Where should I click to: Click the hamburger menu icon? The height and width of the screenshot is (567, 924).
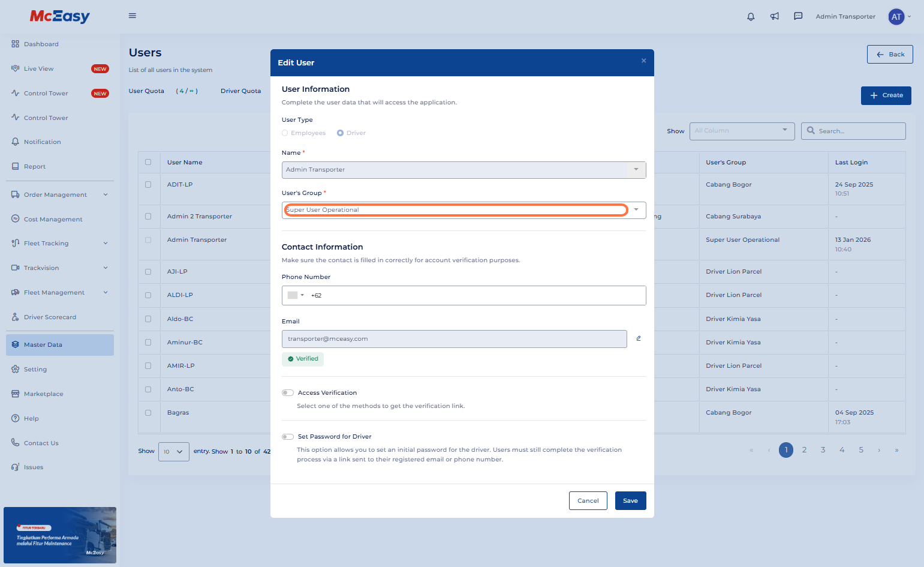133,16
